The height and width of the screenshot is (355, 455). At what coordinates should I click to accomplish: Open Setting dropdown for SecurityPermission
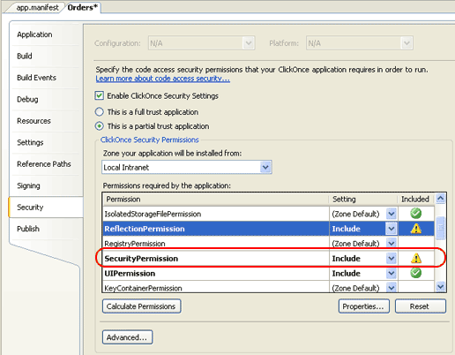(391, 259)
